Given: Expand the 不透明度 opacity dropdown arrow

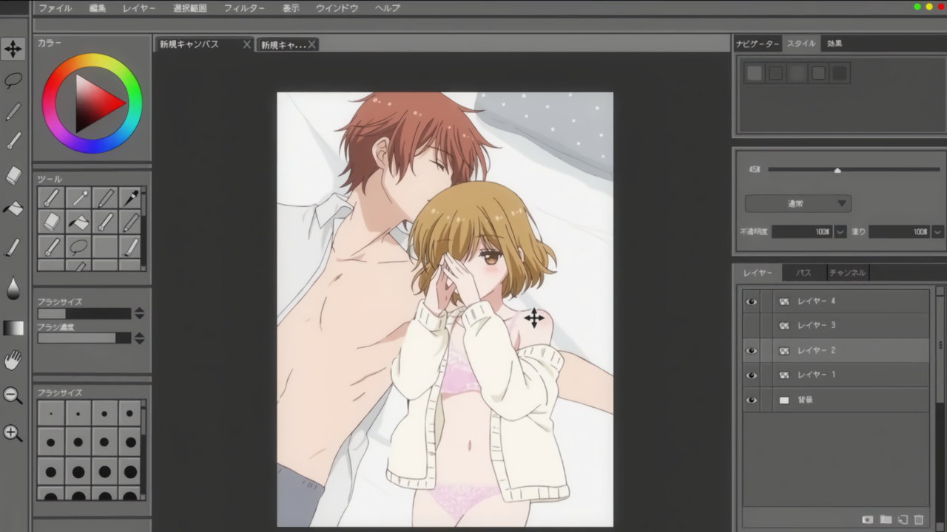Looking at the screenshot, I should pyautogui.click(x=840, y=232).
